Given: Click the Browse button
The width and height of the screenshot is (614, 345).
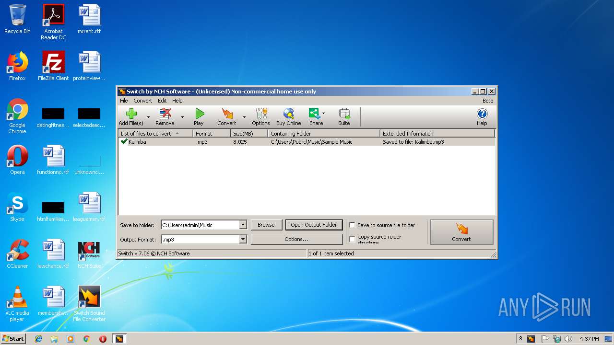Looking at the screenshot, I should coord(266,225).
